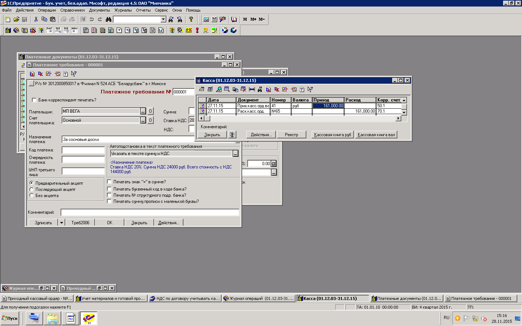
Task: Click the red exclamation mark toolbar icon
Action: (197, 30)
